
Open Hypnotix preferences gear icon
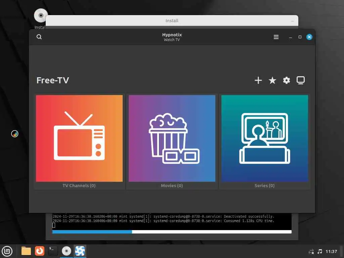click(x=286, y=81)
